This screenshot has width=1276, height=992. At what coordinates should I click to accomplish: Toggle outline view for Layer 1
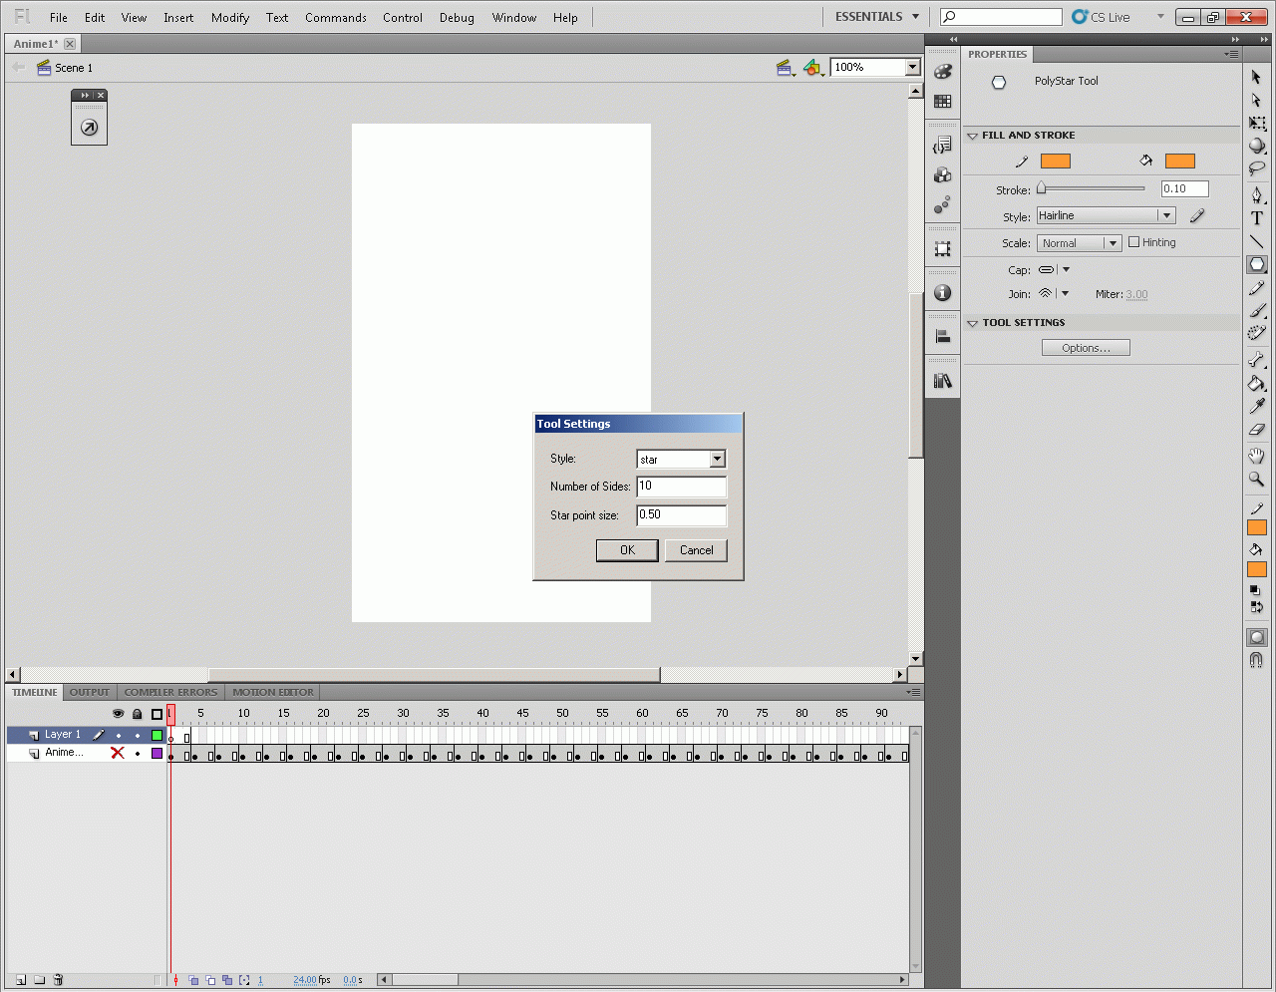point(157,735)
